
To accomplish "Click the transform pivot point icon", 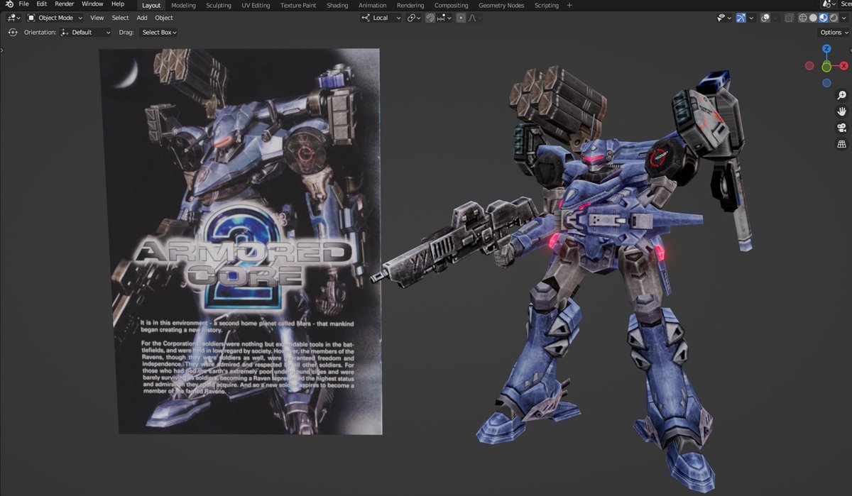I will 414,18.
